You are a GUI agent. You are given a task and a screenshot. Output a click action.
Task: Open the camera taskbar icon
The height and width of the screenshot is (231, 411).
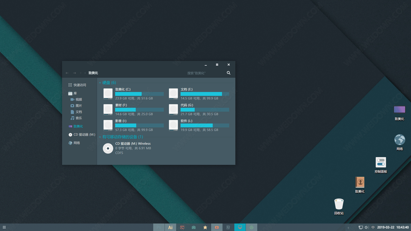click(194, 227)
